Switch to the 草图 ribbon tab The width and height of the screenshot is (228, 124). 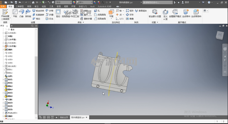(x=29, y=6)
